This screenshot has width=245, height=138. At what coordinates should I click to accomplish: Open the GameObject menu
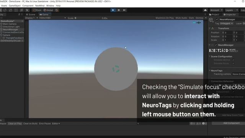15,6
